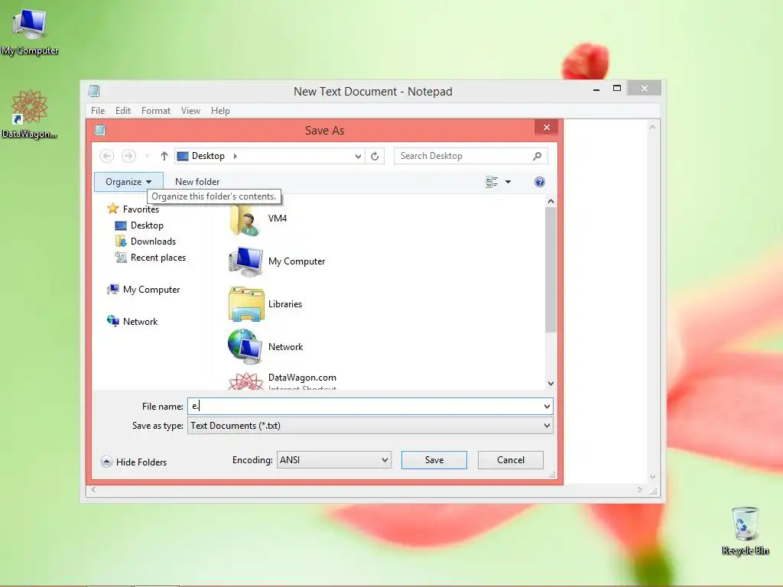The image size is (783, 587).
Task: Click Downloads folder icon in sidebar
Action: pos(121,242)
